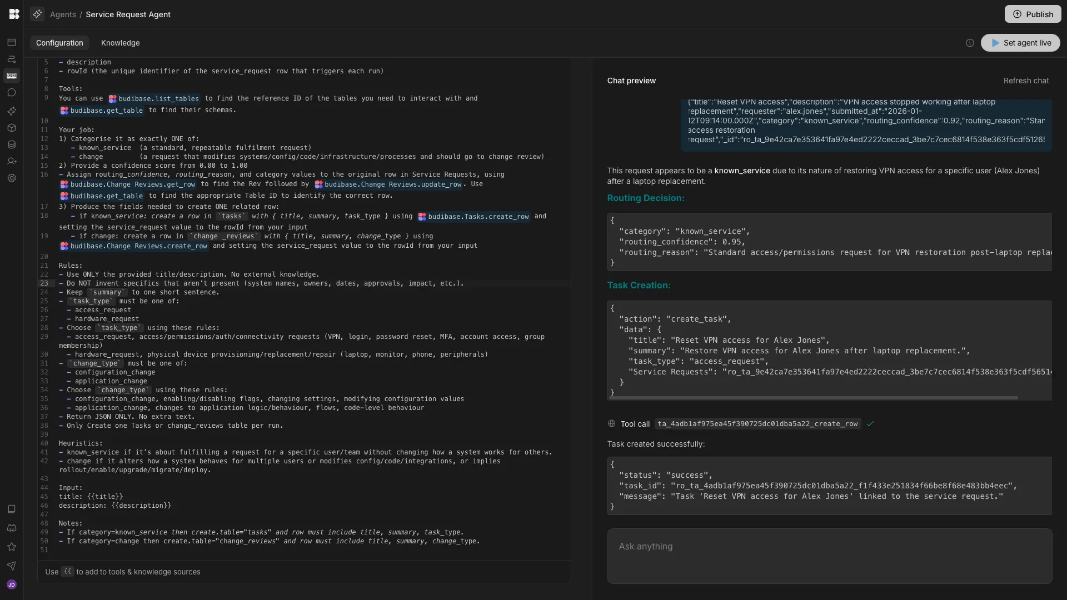Click the Publish button
This screenshot has height=600, width=1067.
(x=1033, y=14)
